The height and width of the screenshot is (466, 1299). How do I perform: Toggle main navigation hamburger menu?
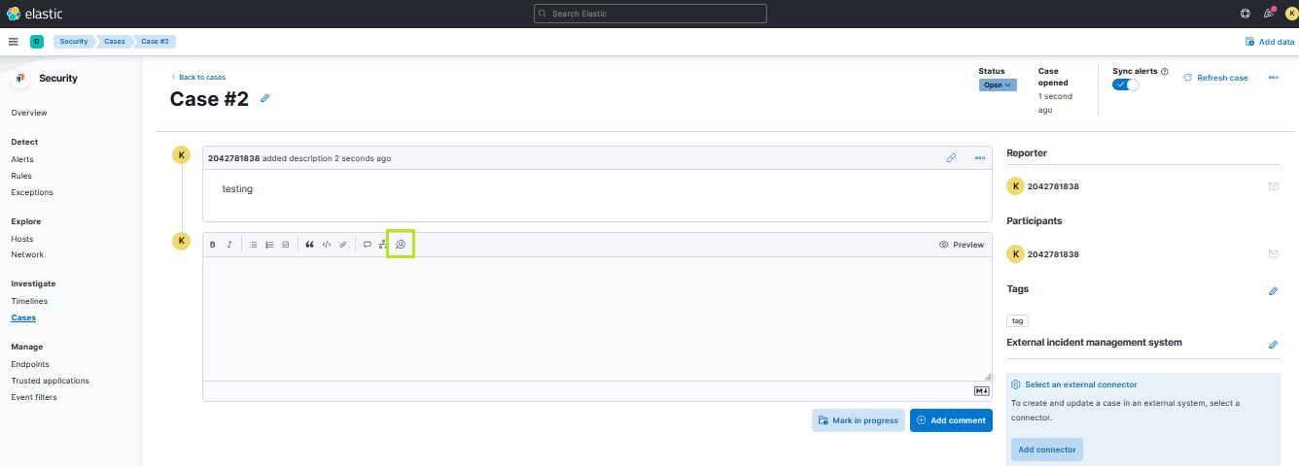tap(14, 42)
